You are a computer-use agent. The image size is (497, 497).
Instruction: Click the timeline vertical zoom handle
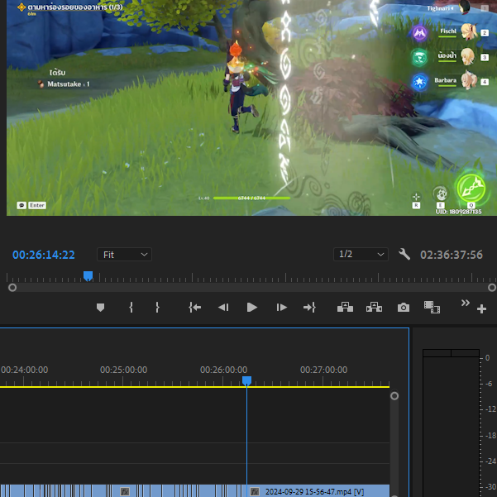click(x=394, y=396)
